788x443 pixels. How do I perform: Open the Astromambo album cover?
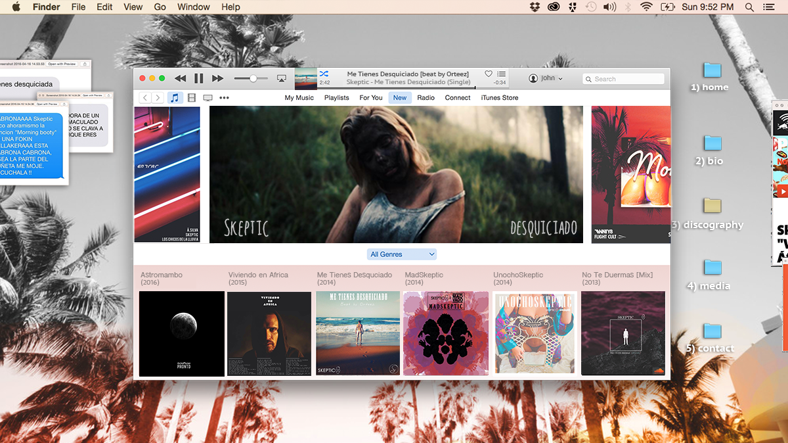182,334
